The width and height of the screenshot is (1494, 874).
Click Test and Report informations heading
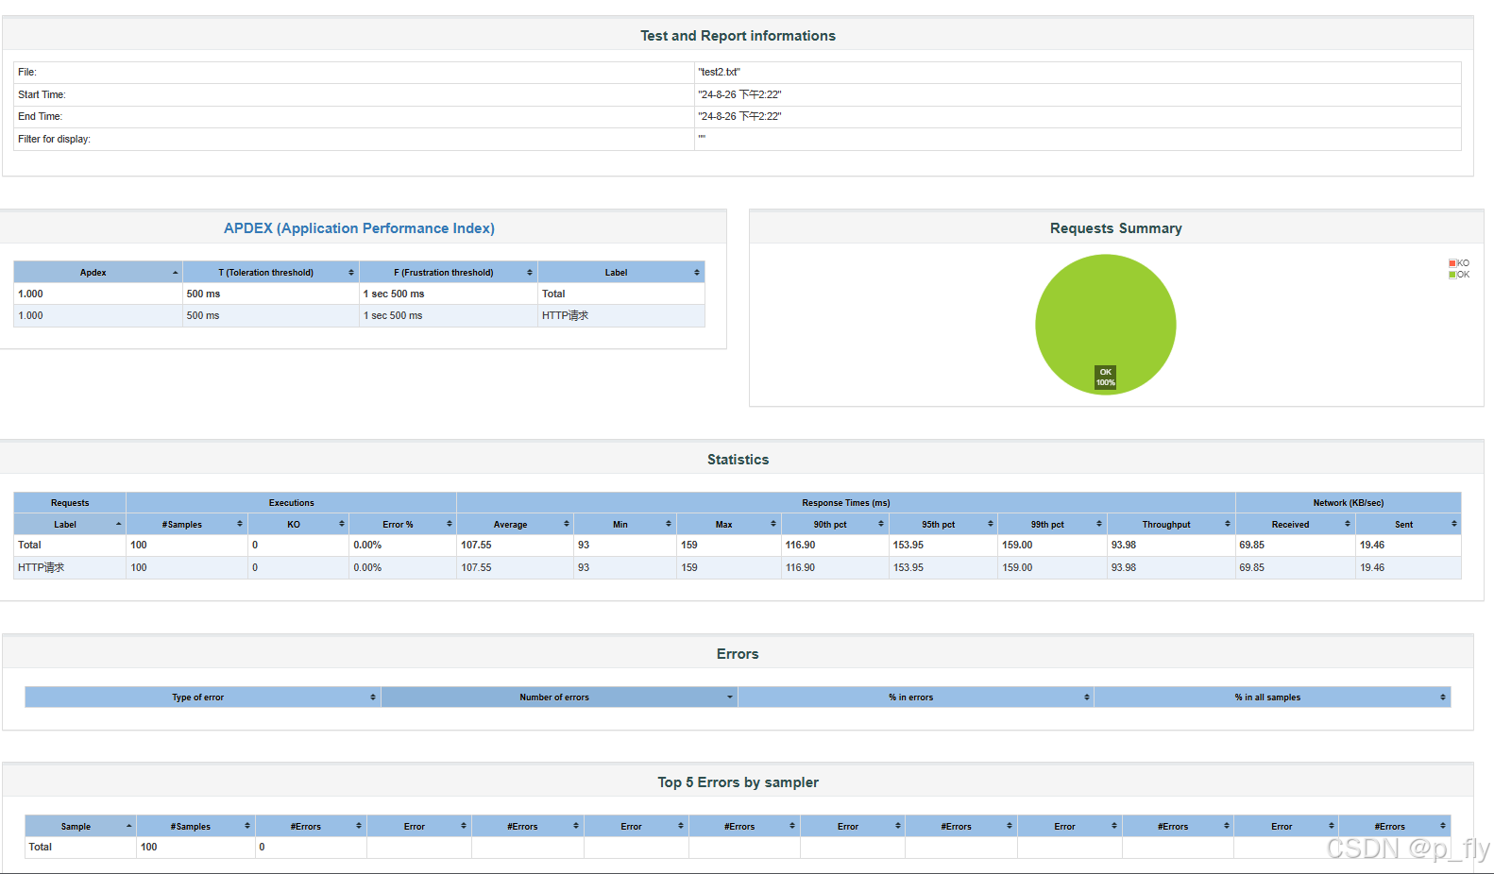[738, 36]
